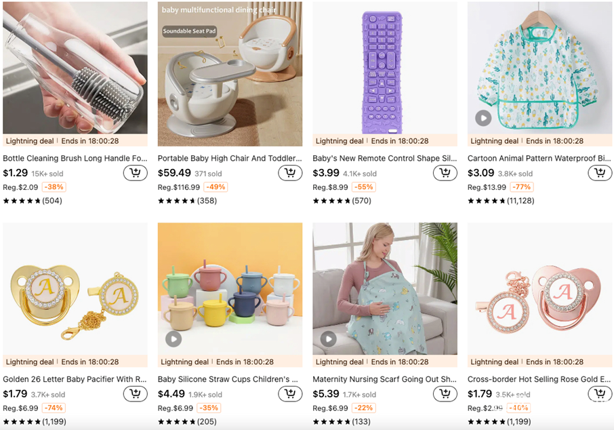Screen dimensions: 614x430
Task: Open Bottle Cleaning Brush Long Handle title
Action: coord(75,158)
